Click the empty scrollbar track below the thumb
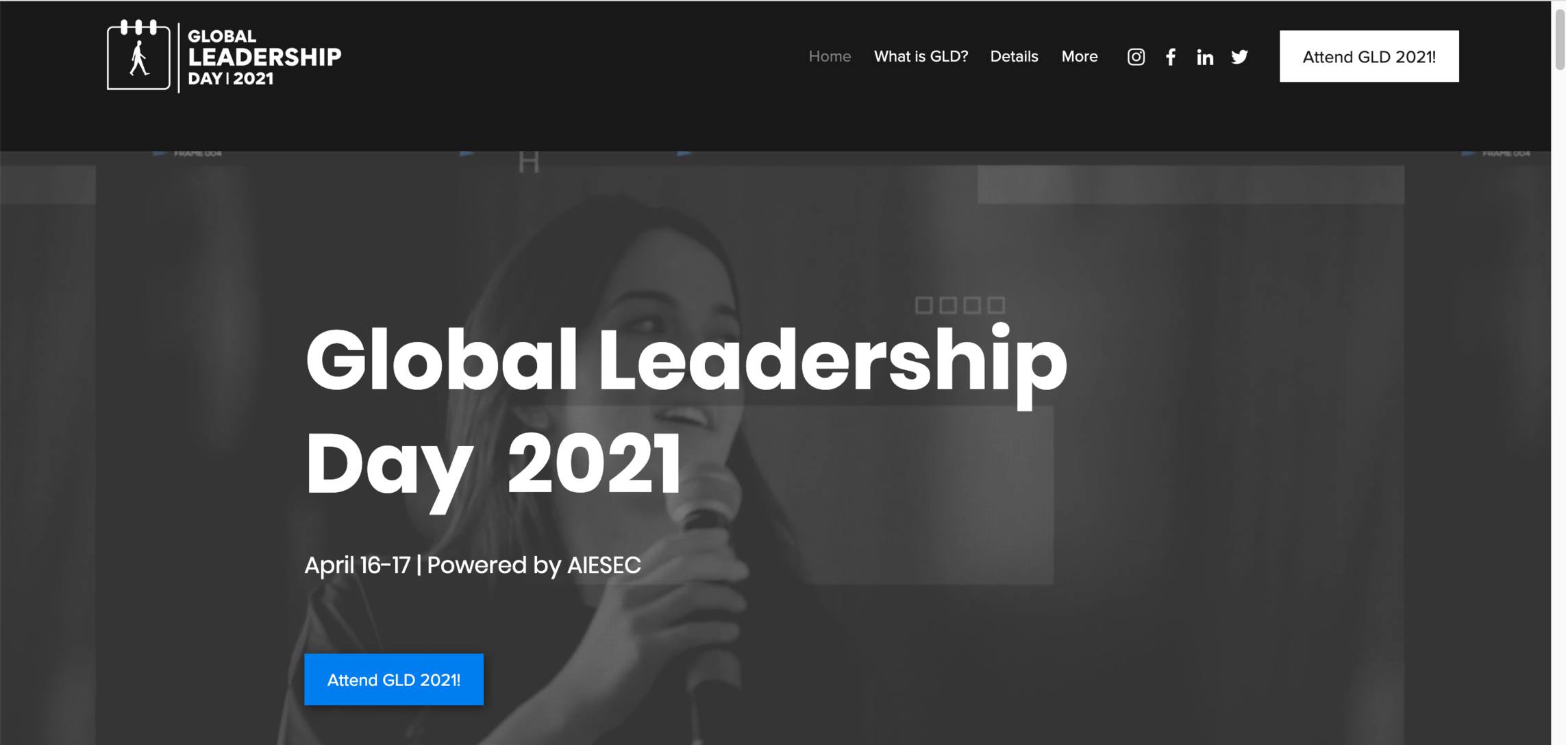The image size is (1566, 745). pyautogui.click(x=1559, y=411)
